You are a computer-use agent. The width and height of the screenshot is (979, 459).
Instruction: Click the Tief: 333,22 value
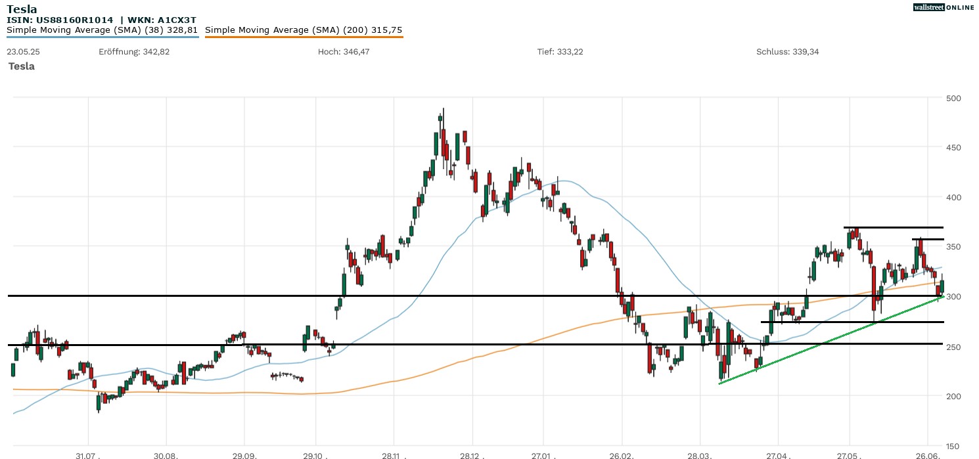pyautogui.click(x=560, y=52)
